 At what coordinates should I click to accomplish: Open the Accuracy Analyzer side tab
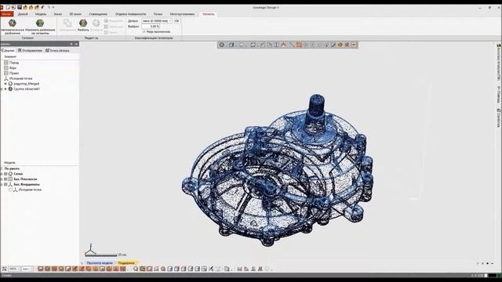[x=499, y=62]
